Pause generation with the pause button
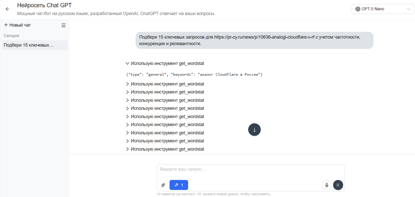 tap(338, 185)
